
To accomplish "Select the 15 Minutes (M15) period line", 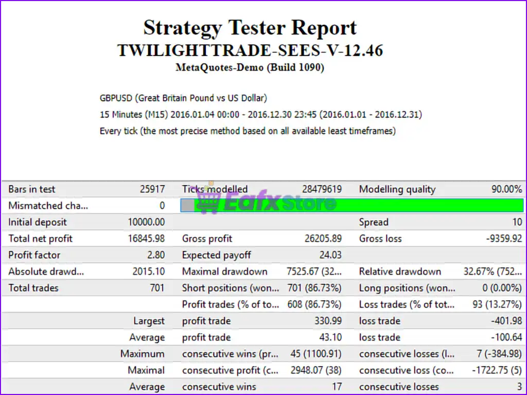I will point(261,115).
